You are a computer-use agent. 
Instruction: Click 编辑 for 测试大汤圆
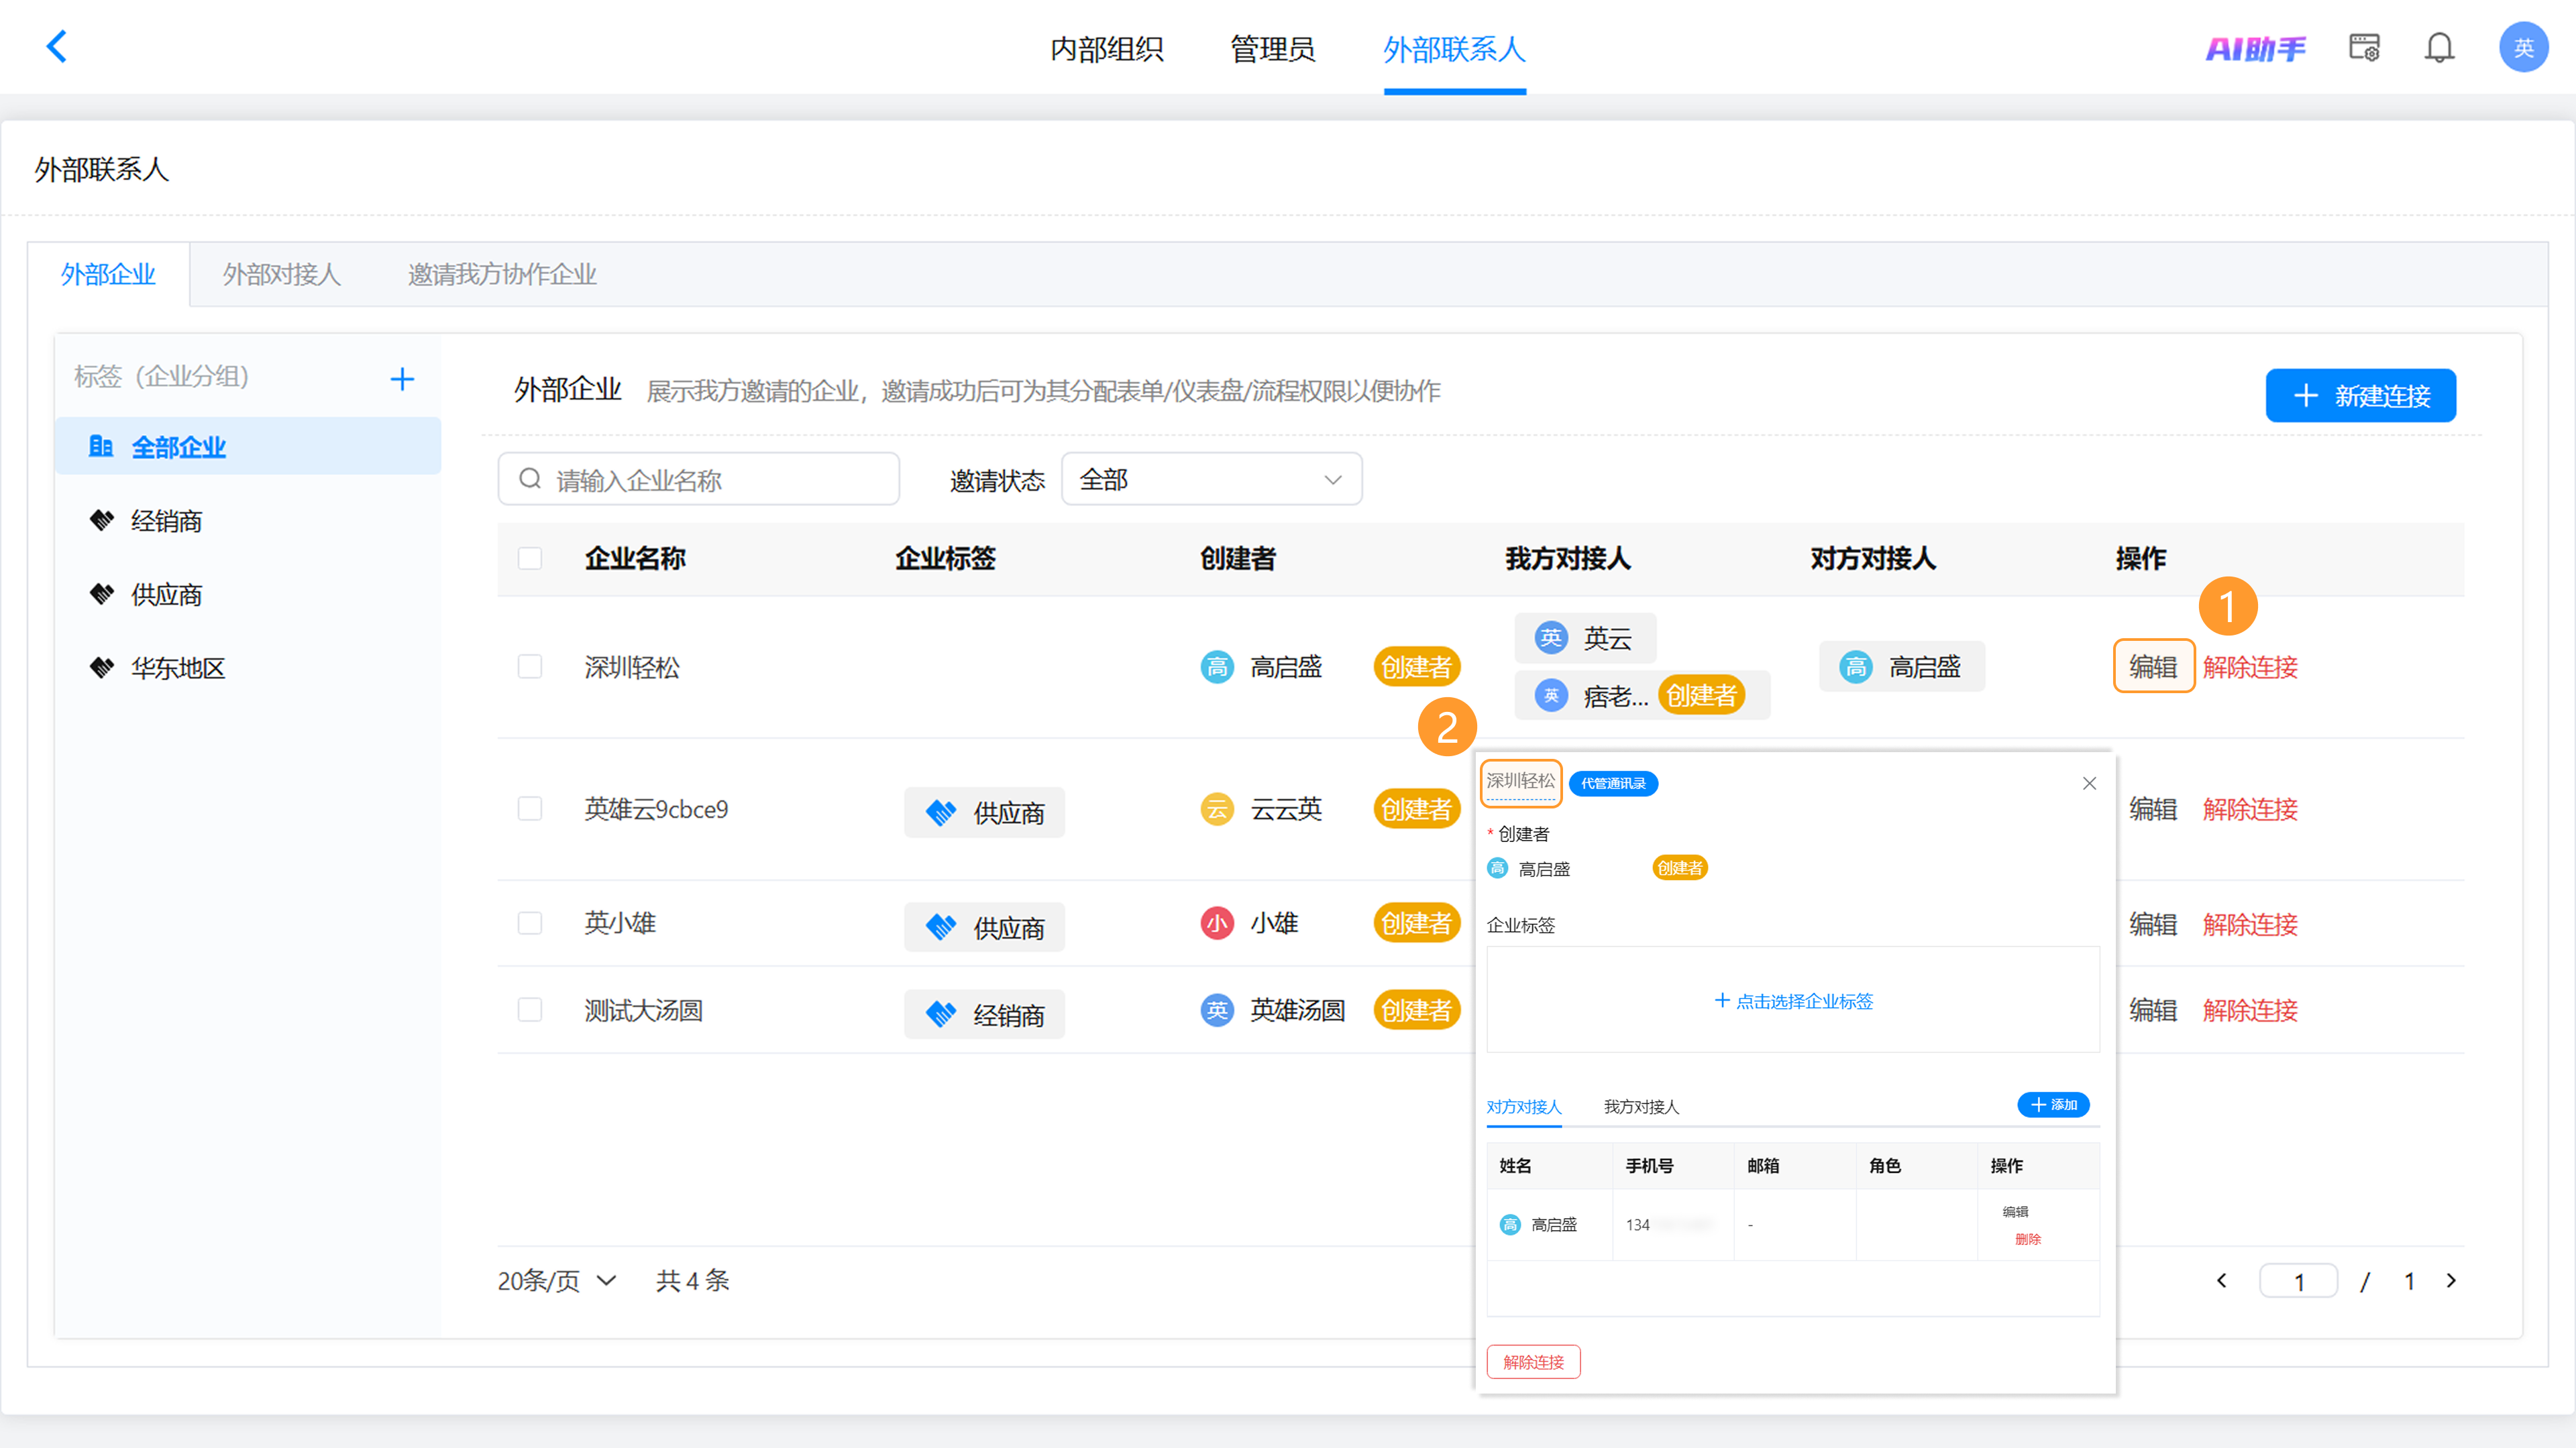pos(2153,1010)
